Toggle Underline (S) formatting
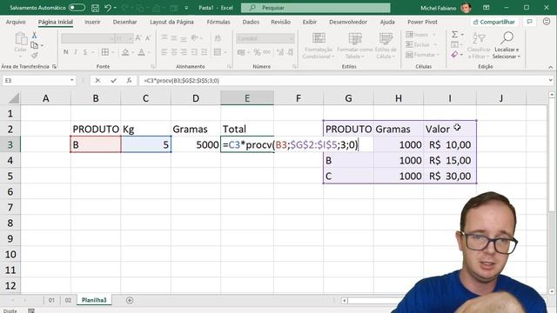This screenshot has height=313, width=557. (85, 52)
